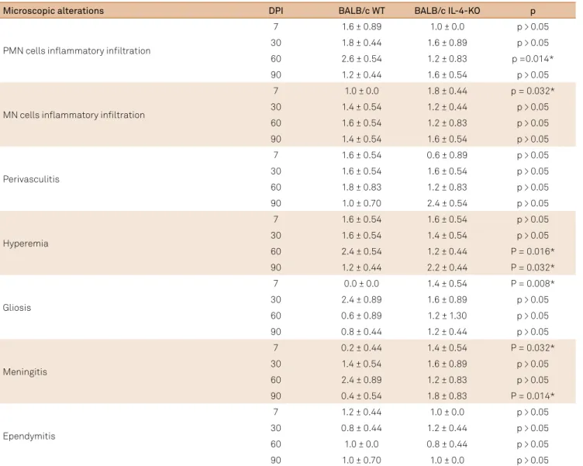
Task: Select the 'p =0.014*' value in PMN section
Action: click(533, 59)
